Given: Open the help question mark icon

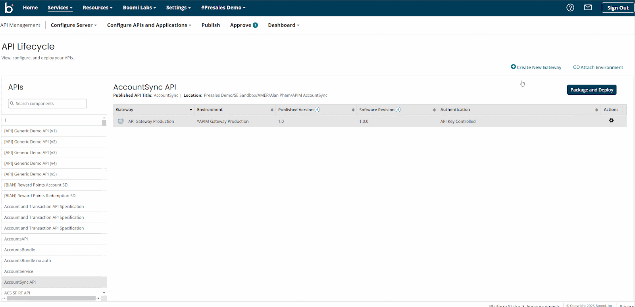Looking at the screenshot, I should click(x=570, y=8).
